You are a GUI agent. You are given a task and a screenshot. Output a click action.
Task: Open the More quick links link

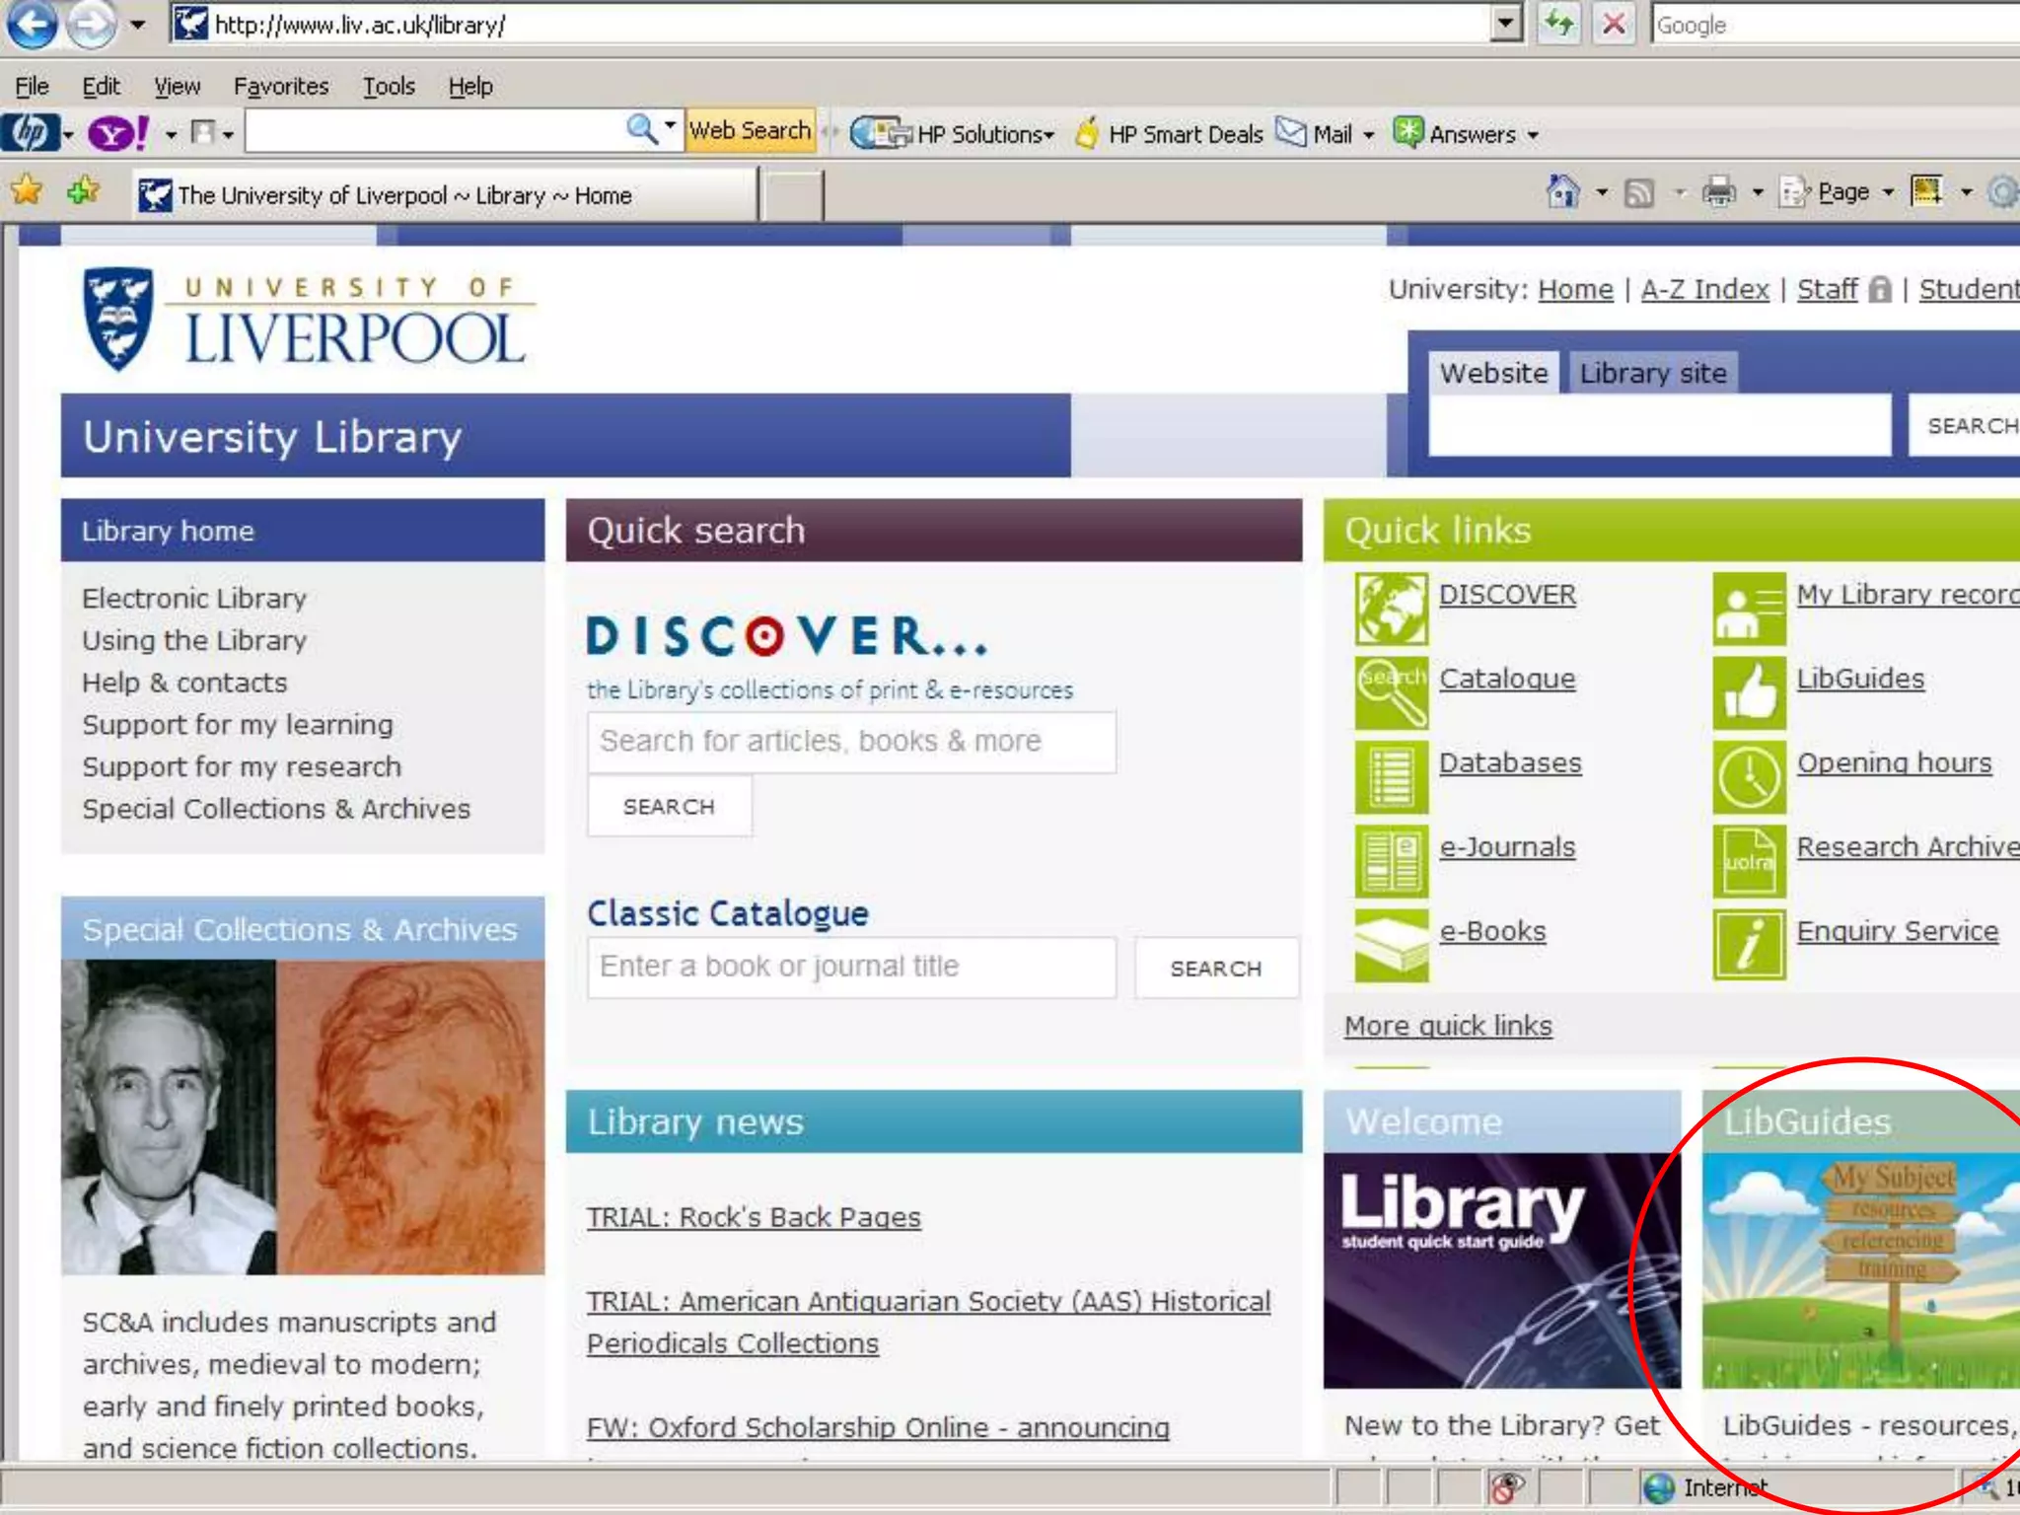tap(1447, 1026)
